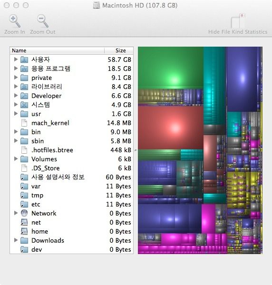Click the Network globe icon
Screen dimensions: 272x285
[24, 213]
